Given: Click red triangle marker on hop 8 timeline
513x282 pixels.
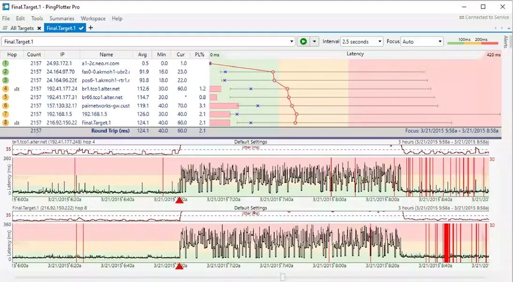Looking at the screenshot, I should coord(179,266).
